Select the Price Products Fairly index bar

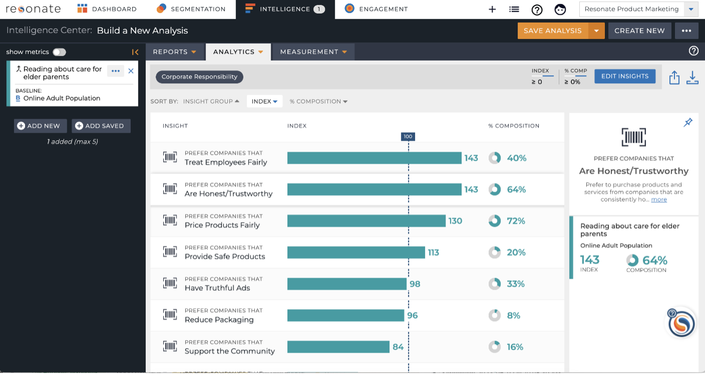pos(366,221)
